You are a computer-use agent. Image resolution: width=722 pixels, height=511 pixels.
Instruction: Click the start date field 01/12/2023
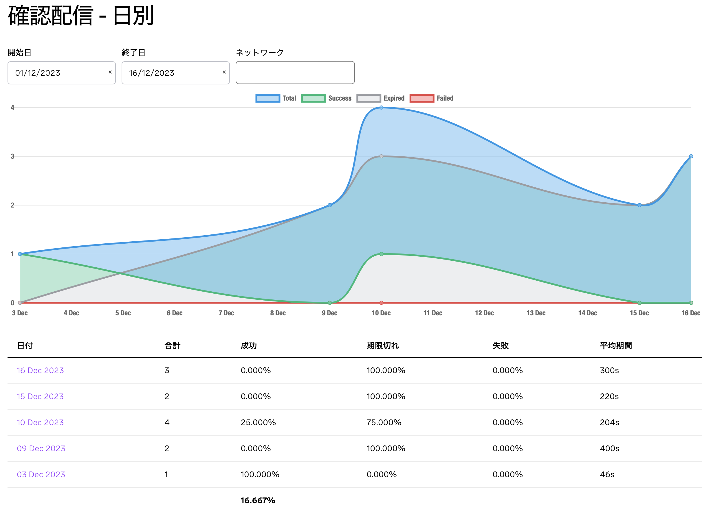57,73
